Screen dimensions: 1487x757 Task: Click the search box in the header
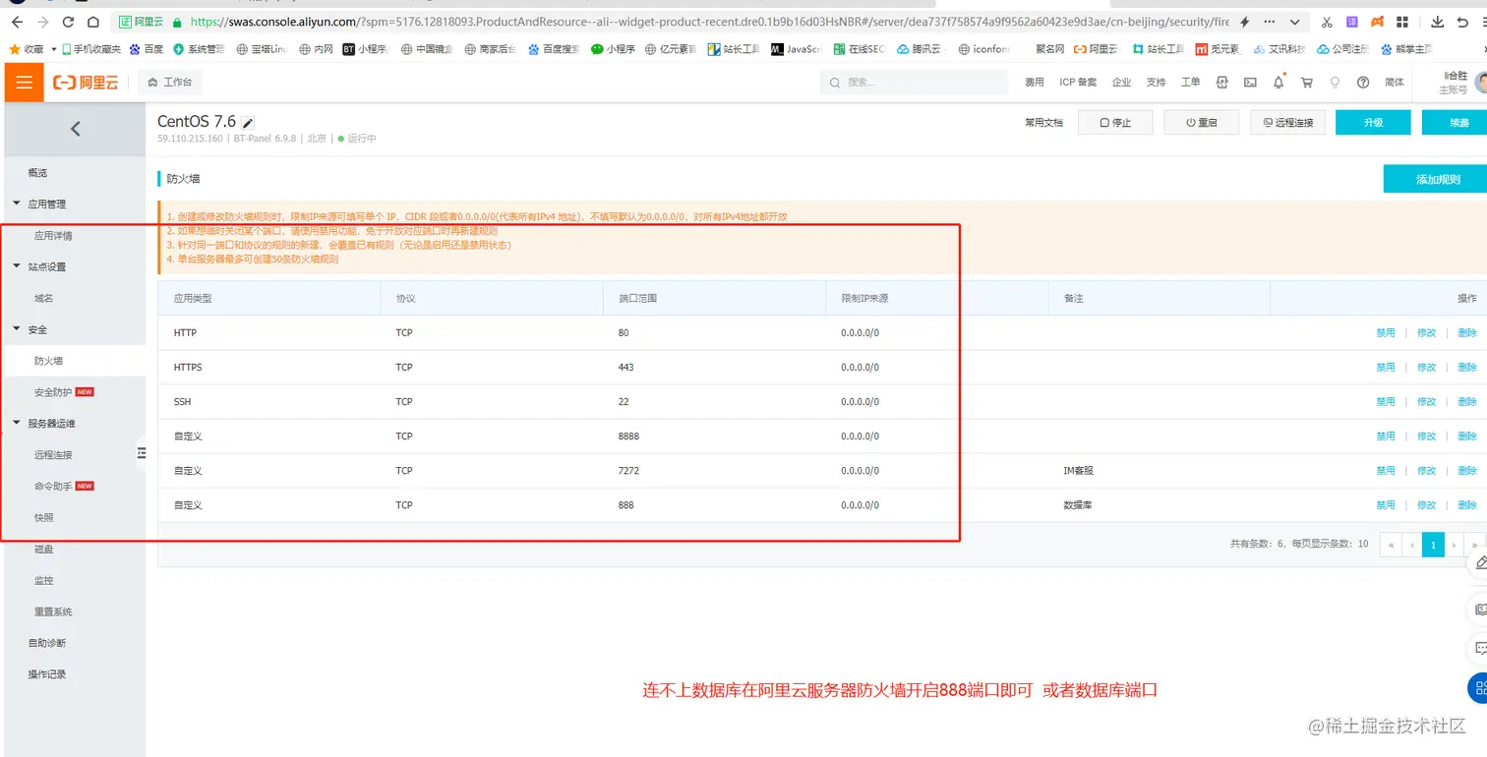click(914, 83)
